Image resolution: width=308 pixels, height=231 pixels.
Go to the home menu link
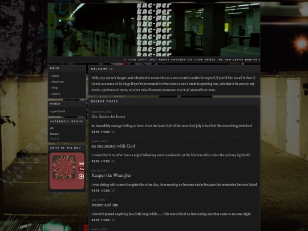point(55,76)
